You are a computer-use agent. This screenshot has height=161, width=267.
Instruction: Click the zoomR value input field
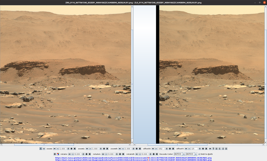click(x=128, y=149)
